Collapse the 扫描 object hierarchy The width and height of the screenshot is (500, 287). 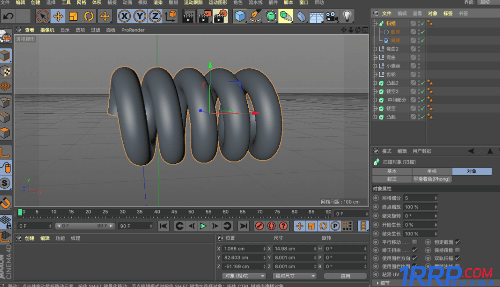point(375,23)
